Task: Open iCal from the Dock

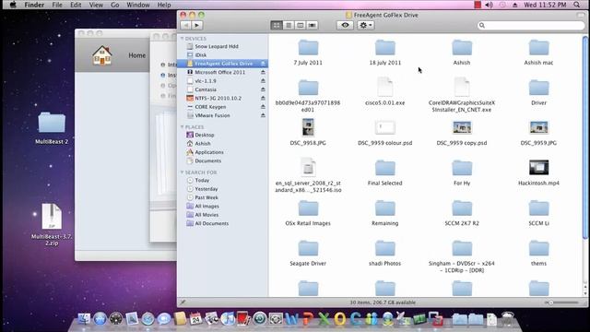Action: coord(195,319)
